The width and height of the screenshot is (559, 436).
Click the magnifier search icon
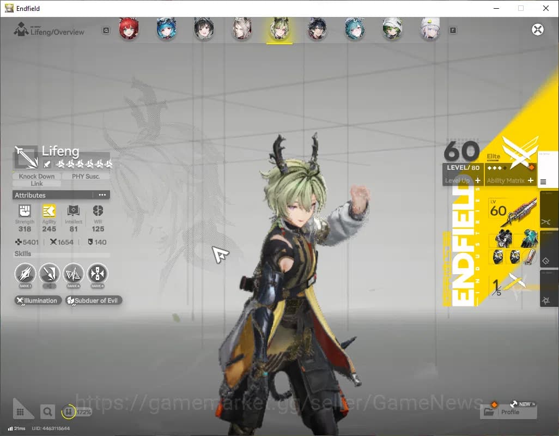click(x=47, y=412)
